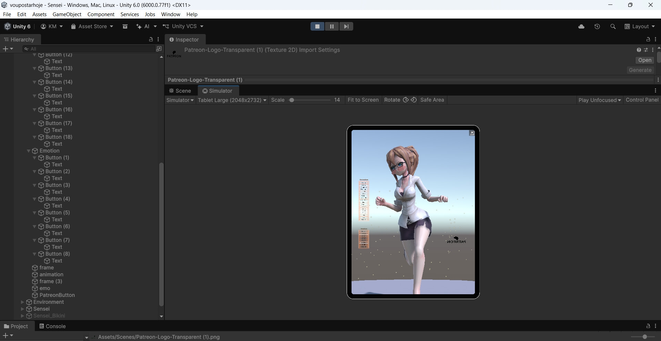661x341 pixels.
Task: Toggle Safe Area overlay in Simulator
Action: pyautogui.click(x=432, y=100)
